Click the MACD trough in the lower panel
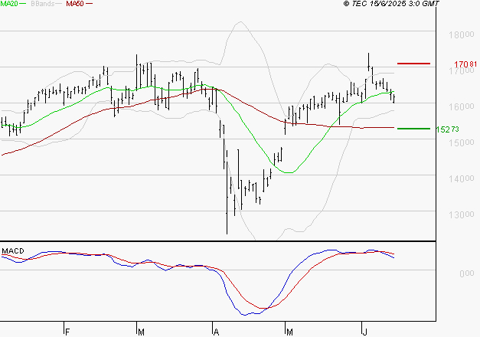 [248, 314]
